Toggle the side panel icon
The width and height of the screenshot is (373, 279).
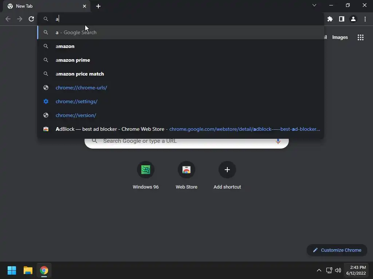(342, 19)
